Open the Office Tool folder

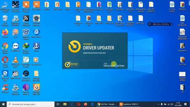pyautogui.click(x=57, y=6)
